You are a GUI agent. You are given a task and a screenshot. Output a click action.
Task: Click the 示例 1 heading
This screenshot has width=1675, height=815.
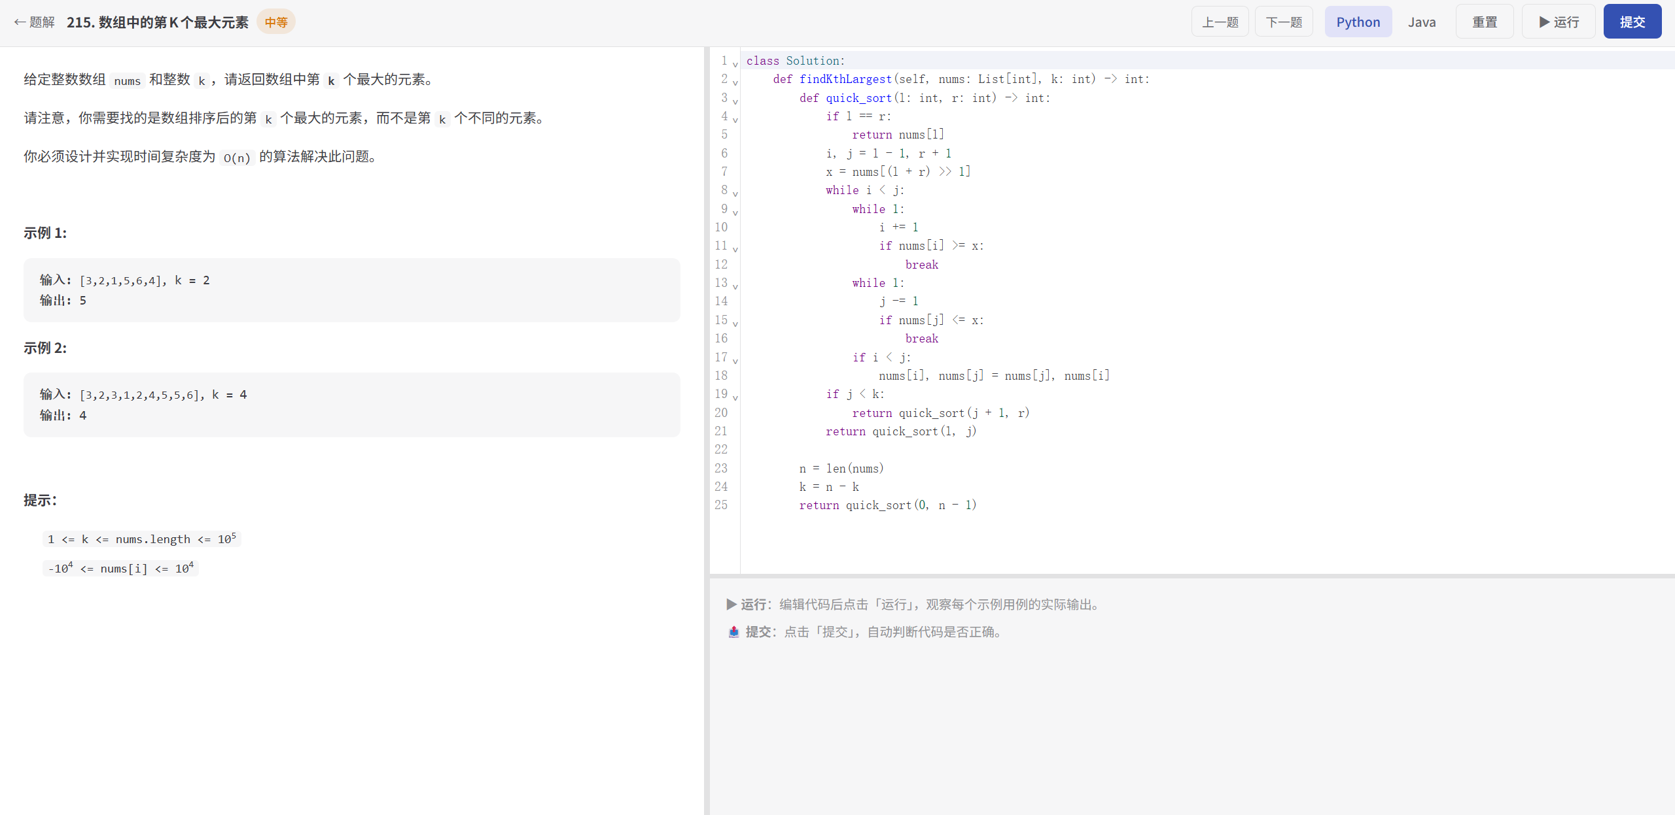click(45, 233)
